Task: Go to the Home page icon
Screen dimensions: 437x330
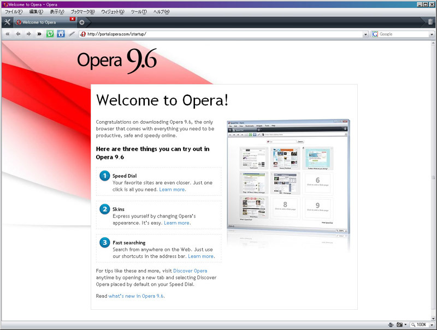Action: point(61,34)
